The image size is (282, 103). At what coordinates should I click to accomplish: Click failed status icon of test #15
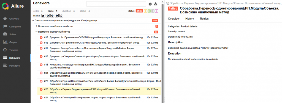(41, 43)
